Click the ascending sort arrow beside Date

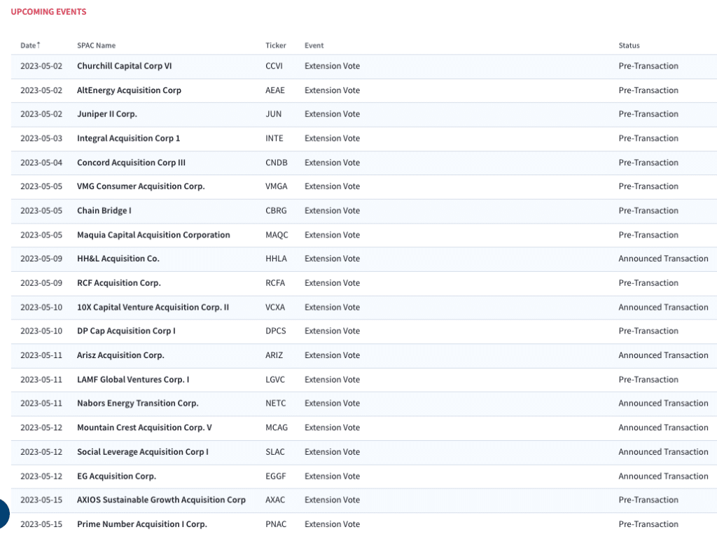click(39, 44)
